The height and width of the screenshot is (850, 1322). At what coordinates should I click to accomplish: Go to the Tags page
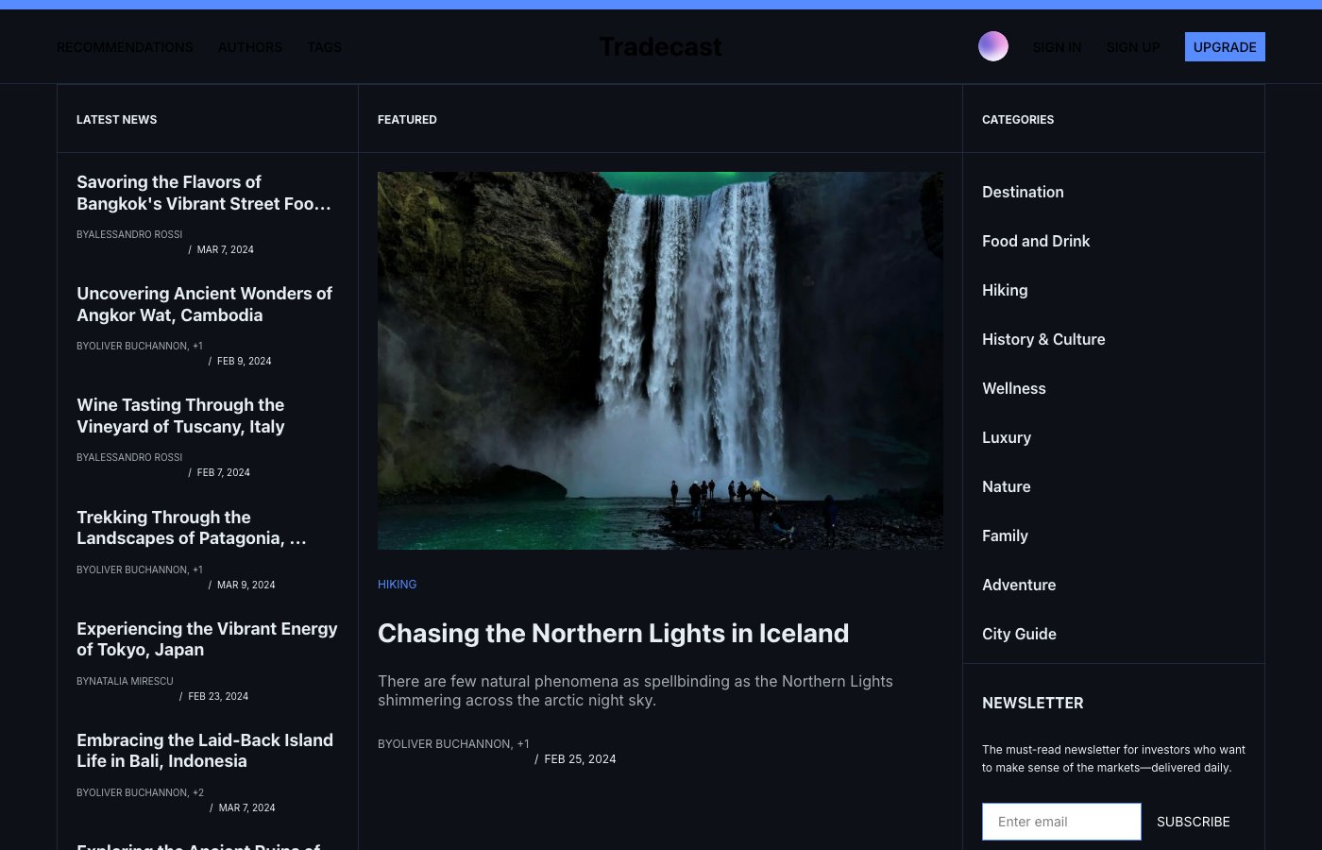tap(324, 47)
